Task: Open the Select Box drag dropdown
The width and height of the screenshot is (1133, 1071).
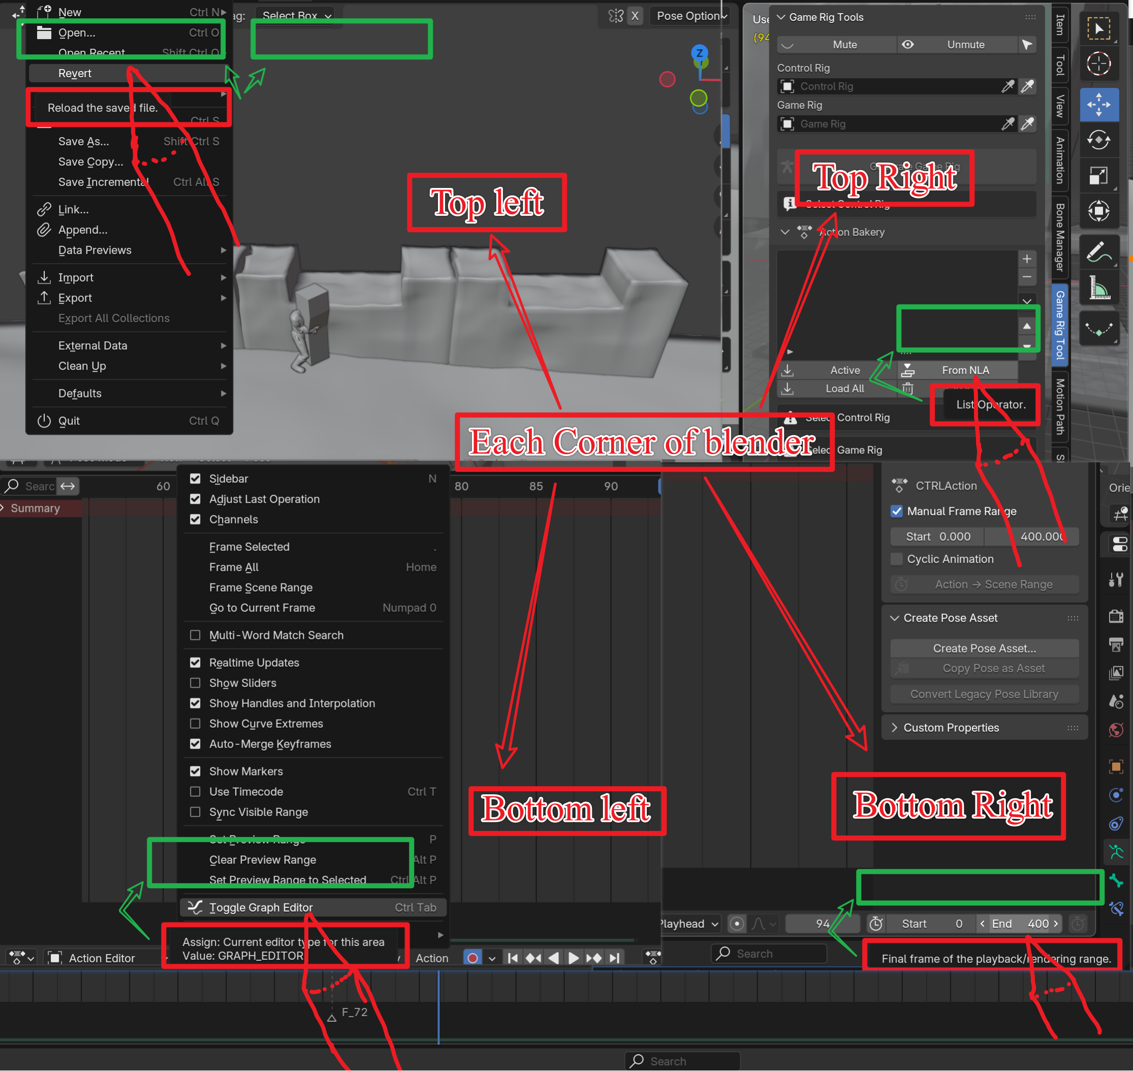Action: point(296,15)
